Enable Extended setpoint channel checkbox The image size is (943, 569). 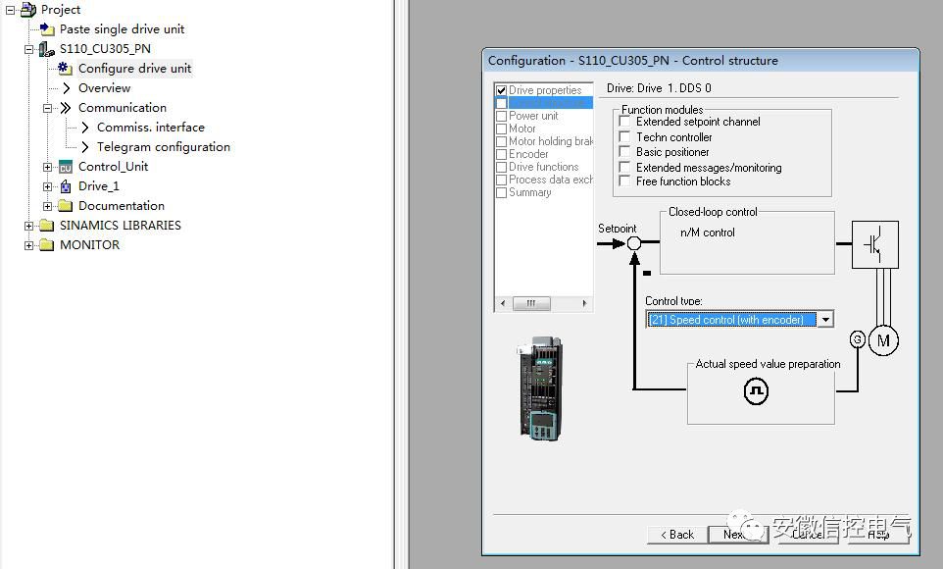(x=624, y=122)
